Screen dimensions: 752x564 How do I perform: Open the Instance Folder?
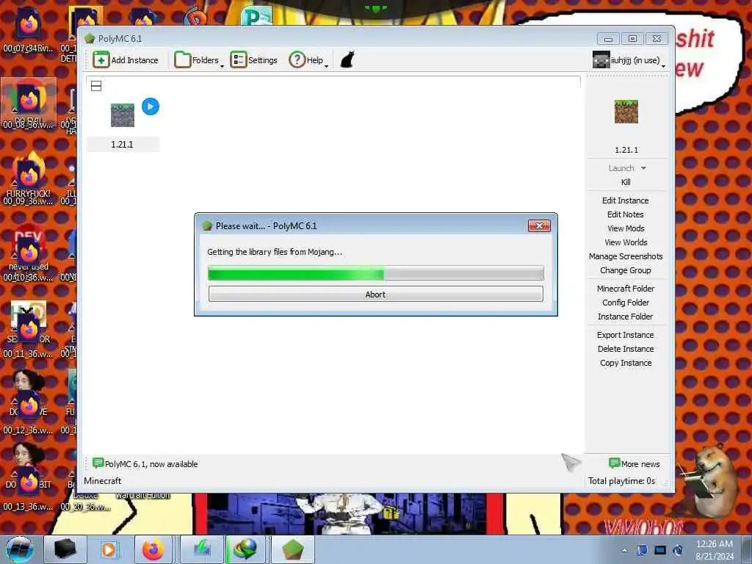pyautogui.click(x=626, y=316)
